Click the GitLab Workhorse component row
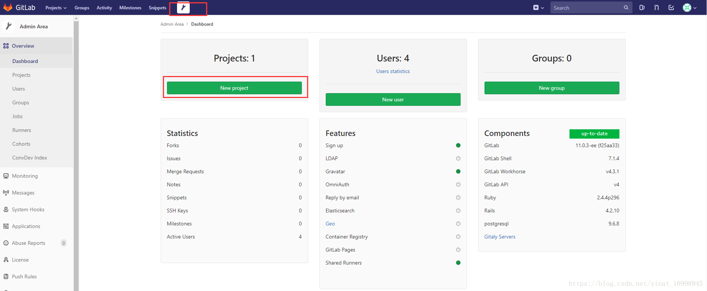The image size is (707, 291). click(x=552, y=171)
